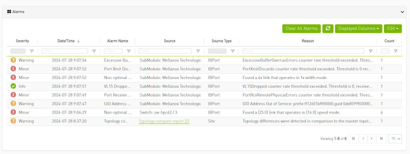Screen dimensions: 410x154
Task: Open the Alarm Name filter icon
Action: coord(129,51)
